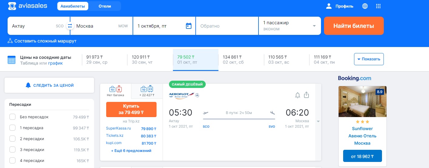Share the Aeroflot ticket
Screen dimensions: 429x168
coord(306,95)
